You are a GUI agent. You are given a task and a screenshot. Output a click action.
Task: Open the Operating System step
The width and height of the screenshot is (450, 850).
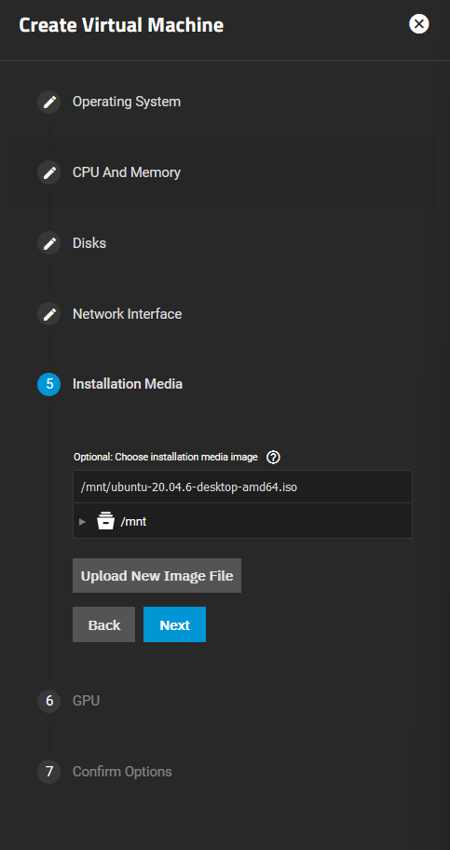(x=127, y=102)
